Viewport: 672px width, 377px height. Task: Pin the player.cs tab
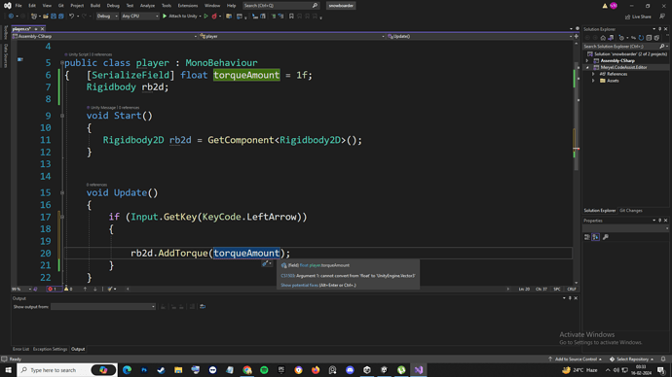point(36,29)
